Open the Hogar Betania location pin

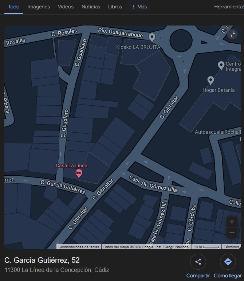(210, 81)
